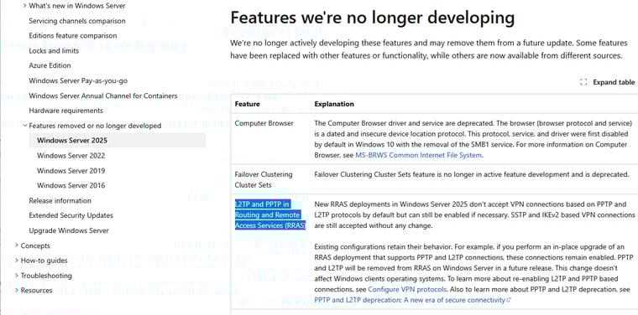Click the Explanation column header

pyautogui.click(x=334, y=104)
